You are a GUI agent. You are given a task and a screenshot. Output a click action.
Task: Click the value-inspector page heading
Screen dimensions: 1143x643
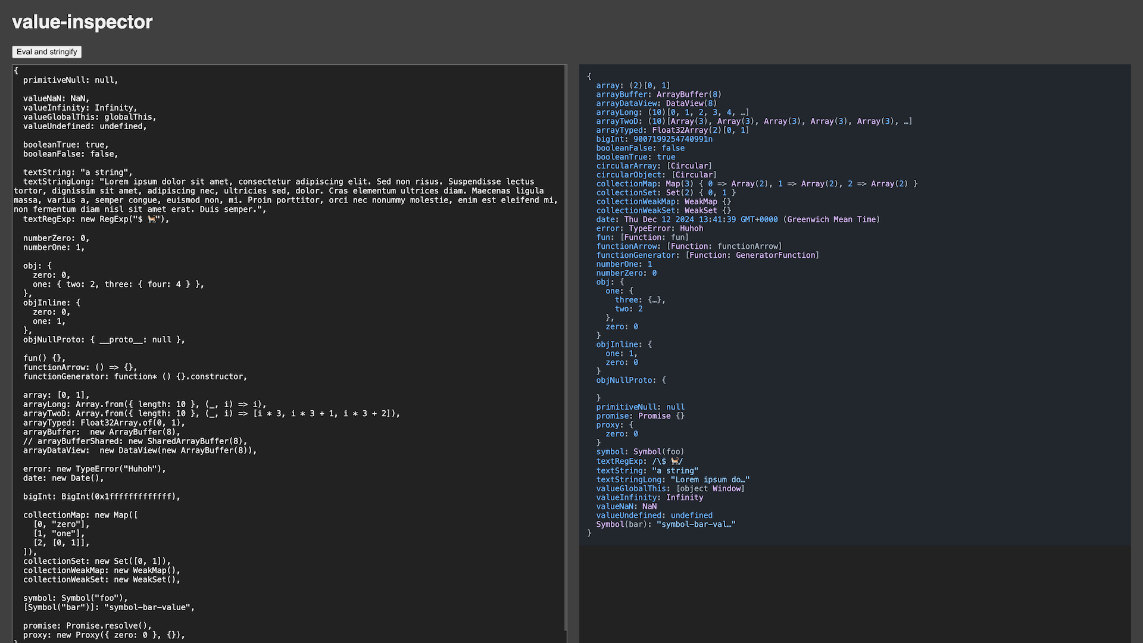82,22
